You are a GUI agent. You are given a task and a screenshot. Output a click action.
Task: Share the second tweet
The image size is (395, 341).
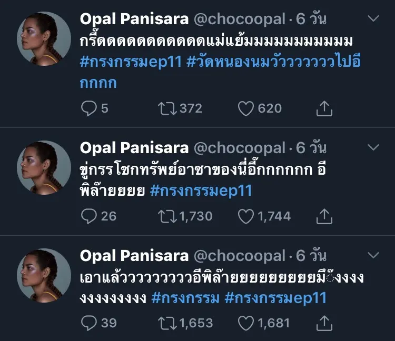click(324, 216)
